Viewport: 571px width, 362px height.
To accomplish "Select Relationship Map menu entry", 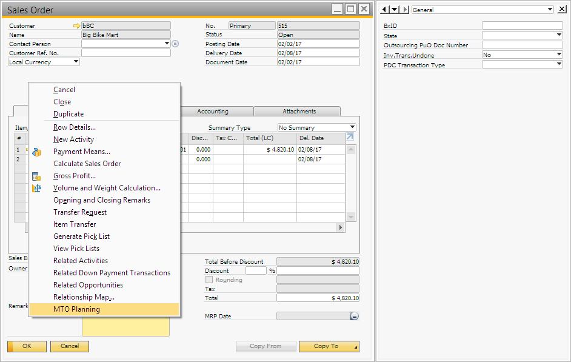I will point(84,297).
